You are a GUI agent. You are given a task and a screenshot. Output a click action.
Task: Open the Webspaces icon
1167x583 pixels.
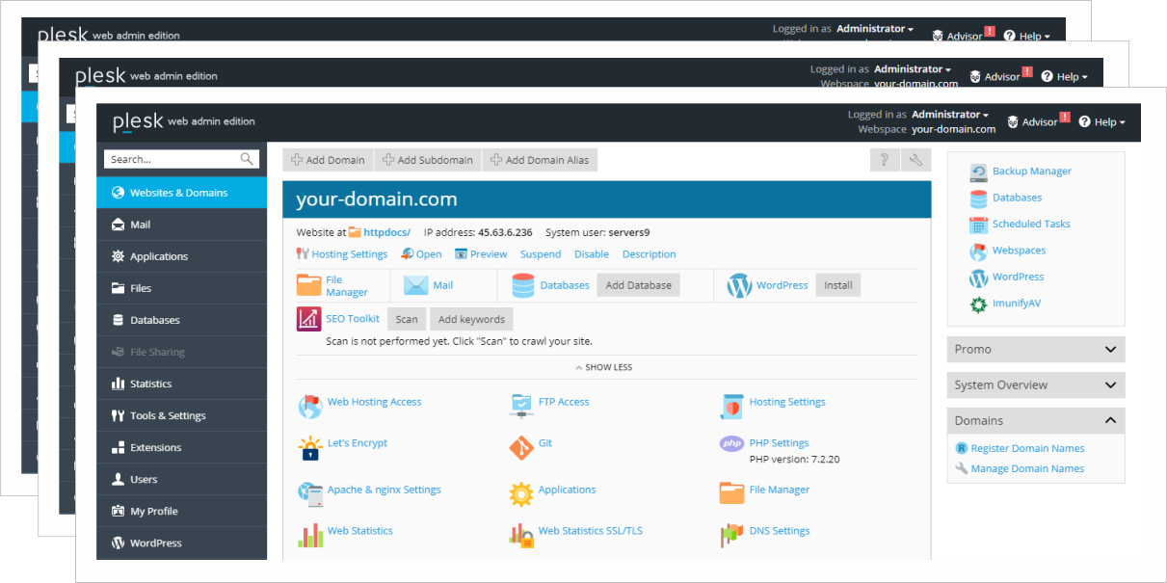(978, 251)
